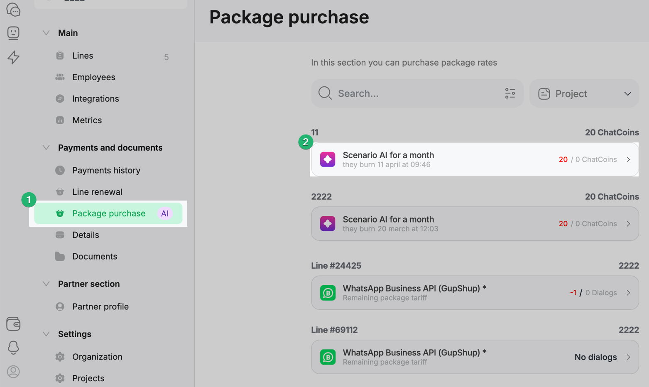Image resolution: width=649 pixels, height=387 pixels.
Task: Open search filter settings icon
Action: 510,93
